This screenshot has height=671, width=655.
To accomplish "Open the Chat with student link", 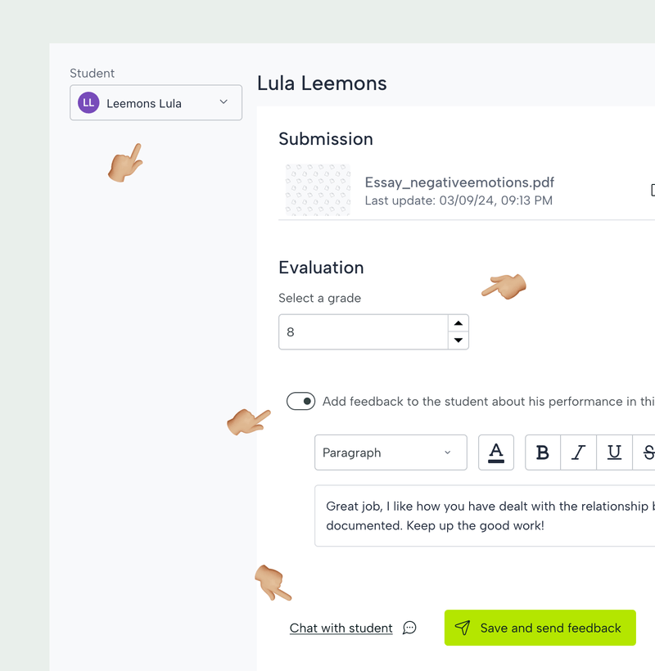I will click(x=341, y=628).
